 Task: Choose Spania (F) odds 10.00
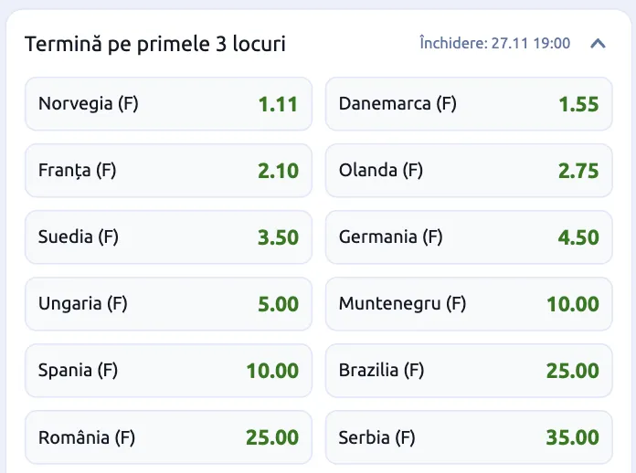pos(168,371)
